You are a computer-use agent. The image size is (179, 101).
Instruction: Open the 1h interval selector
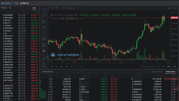click(x=51, y=8)
